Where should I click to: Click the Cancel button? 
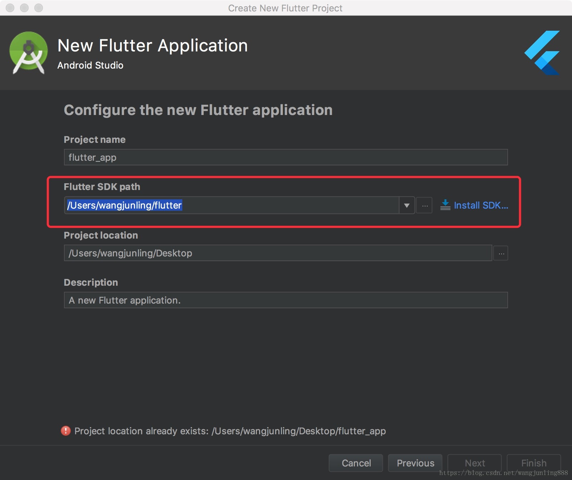(x=356, y=463)
